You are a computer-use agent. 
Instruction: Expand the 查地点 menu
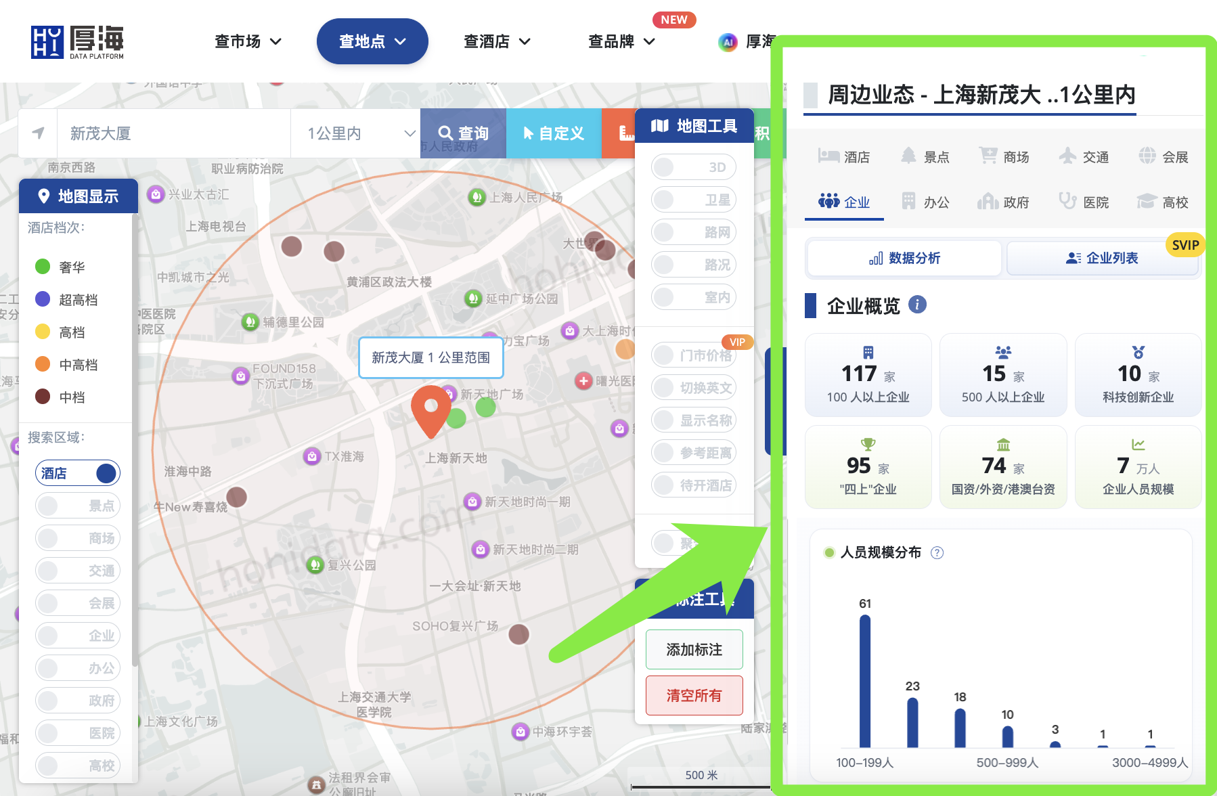click(x=372, y=41)
